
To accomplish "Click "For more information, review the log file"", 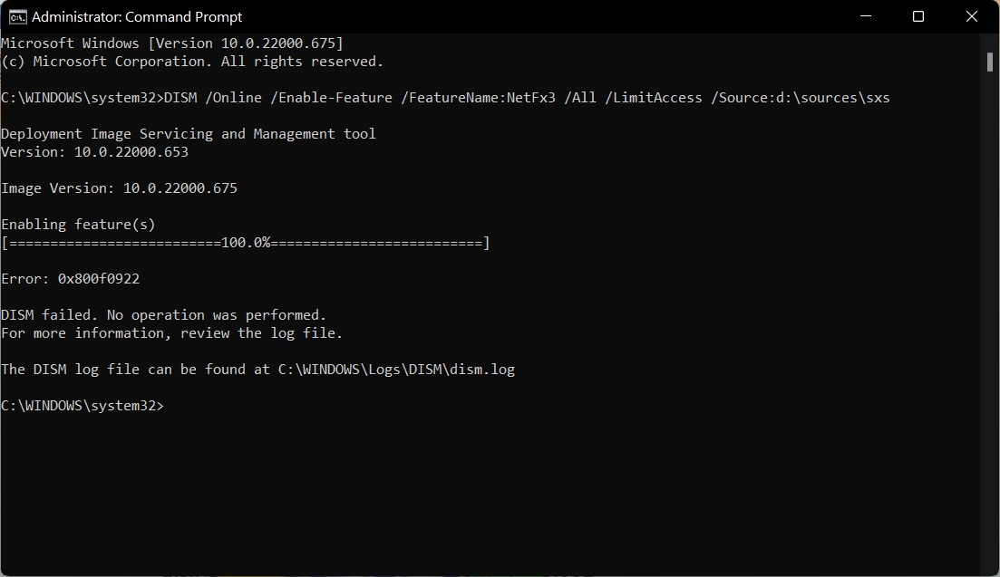I will tap(171, 333).
